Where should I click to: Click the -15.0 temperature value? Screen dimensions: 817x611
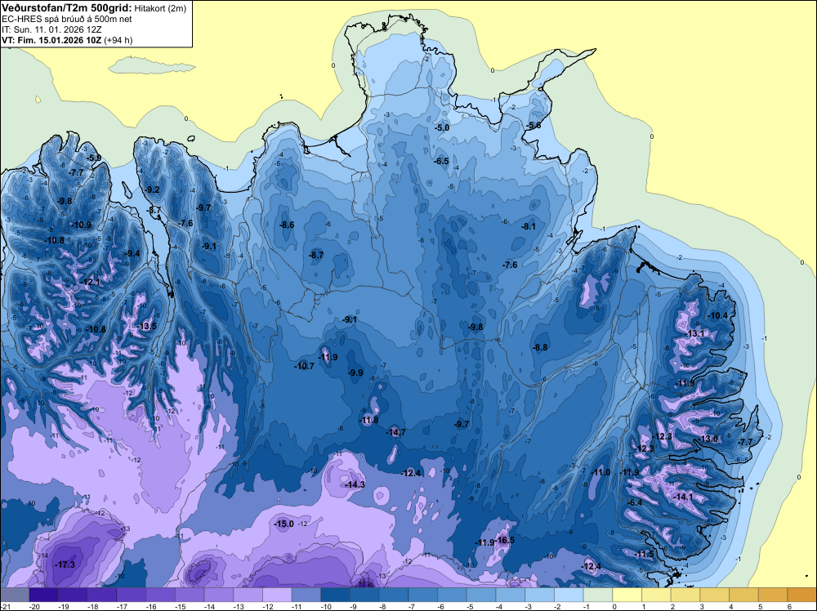click(x=284, y=524)
